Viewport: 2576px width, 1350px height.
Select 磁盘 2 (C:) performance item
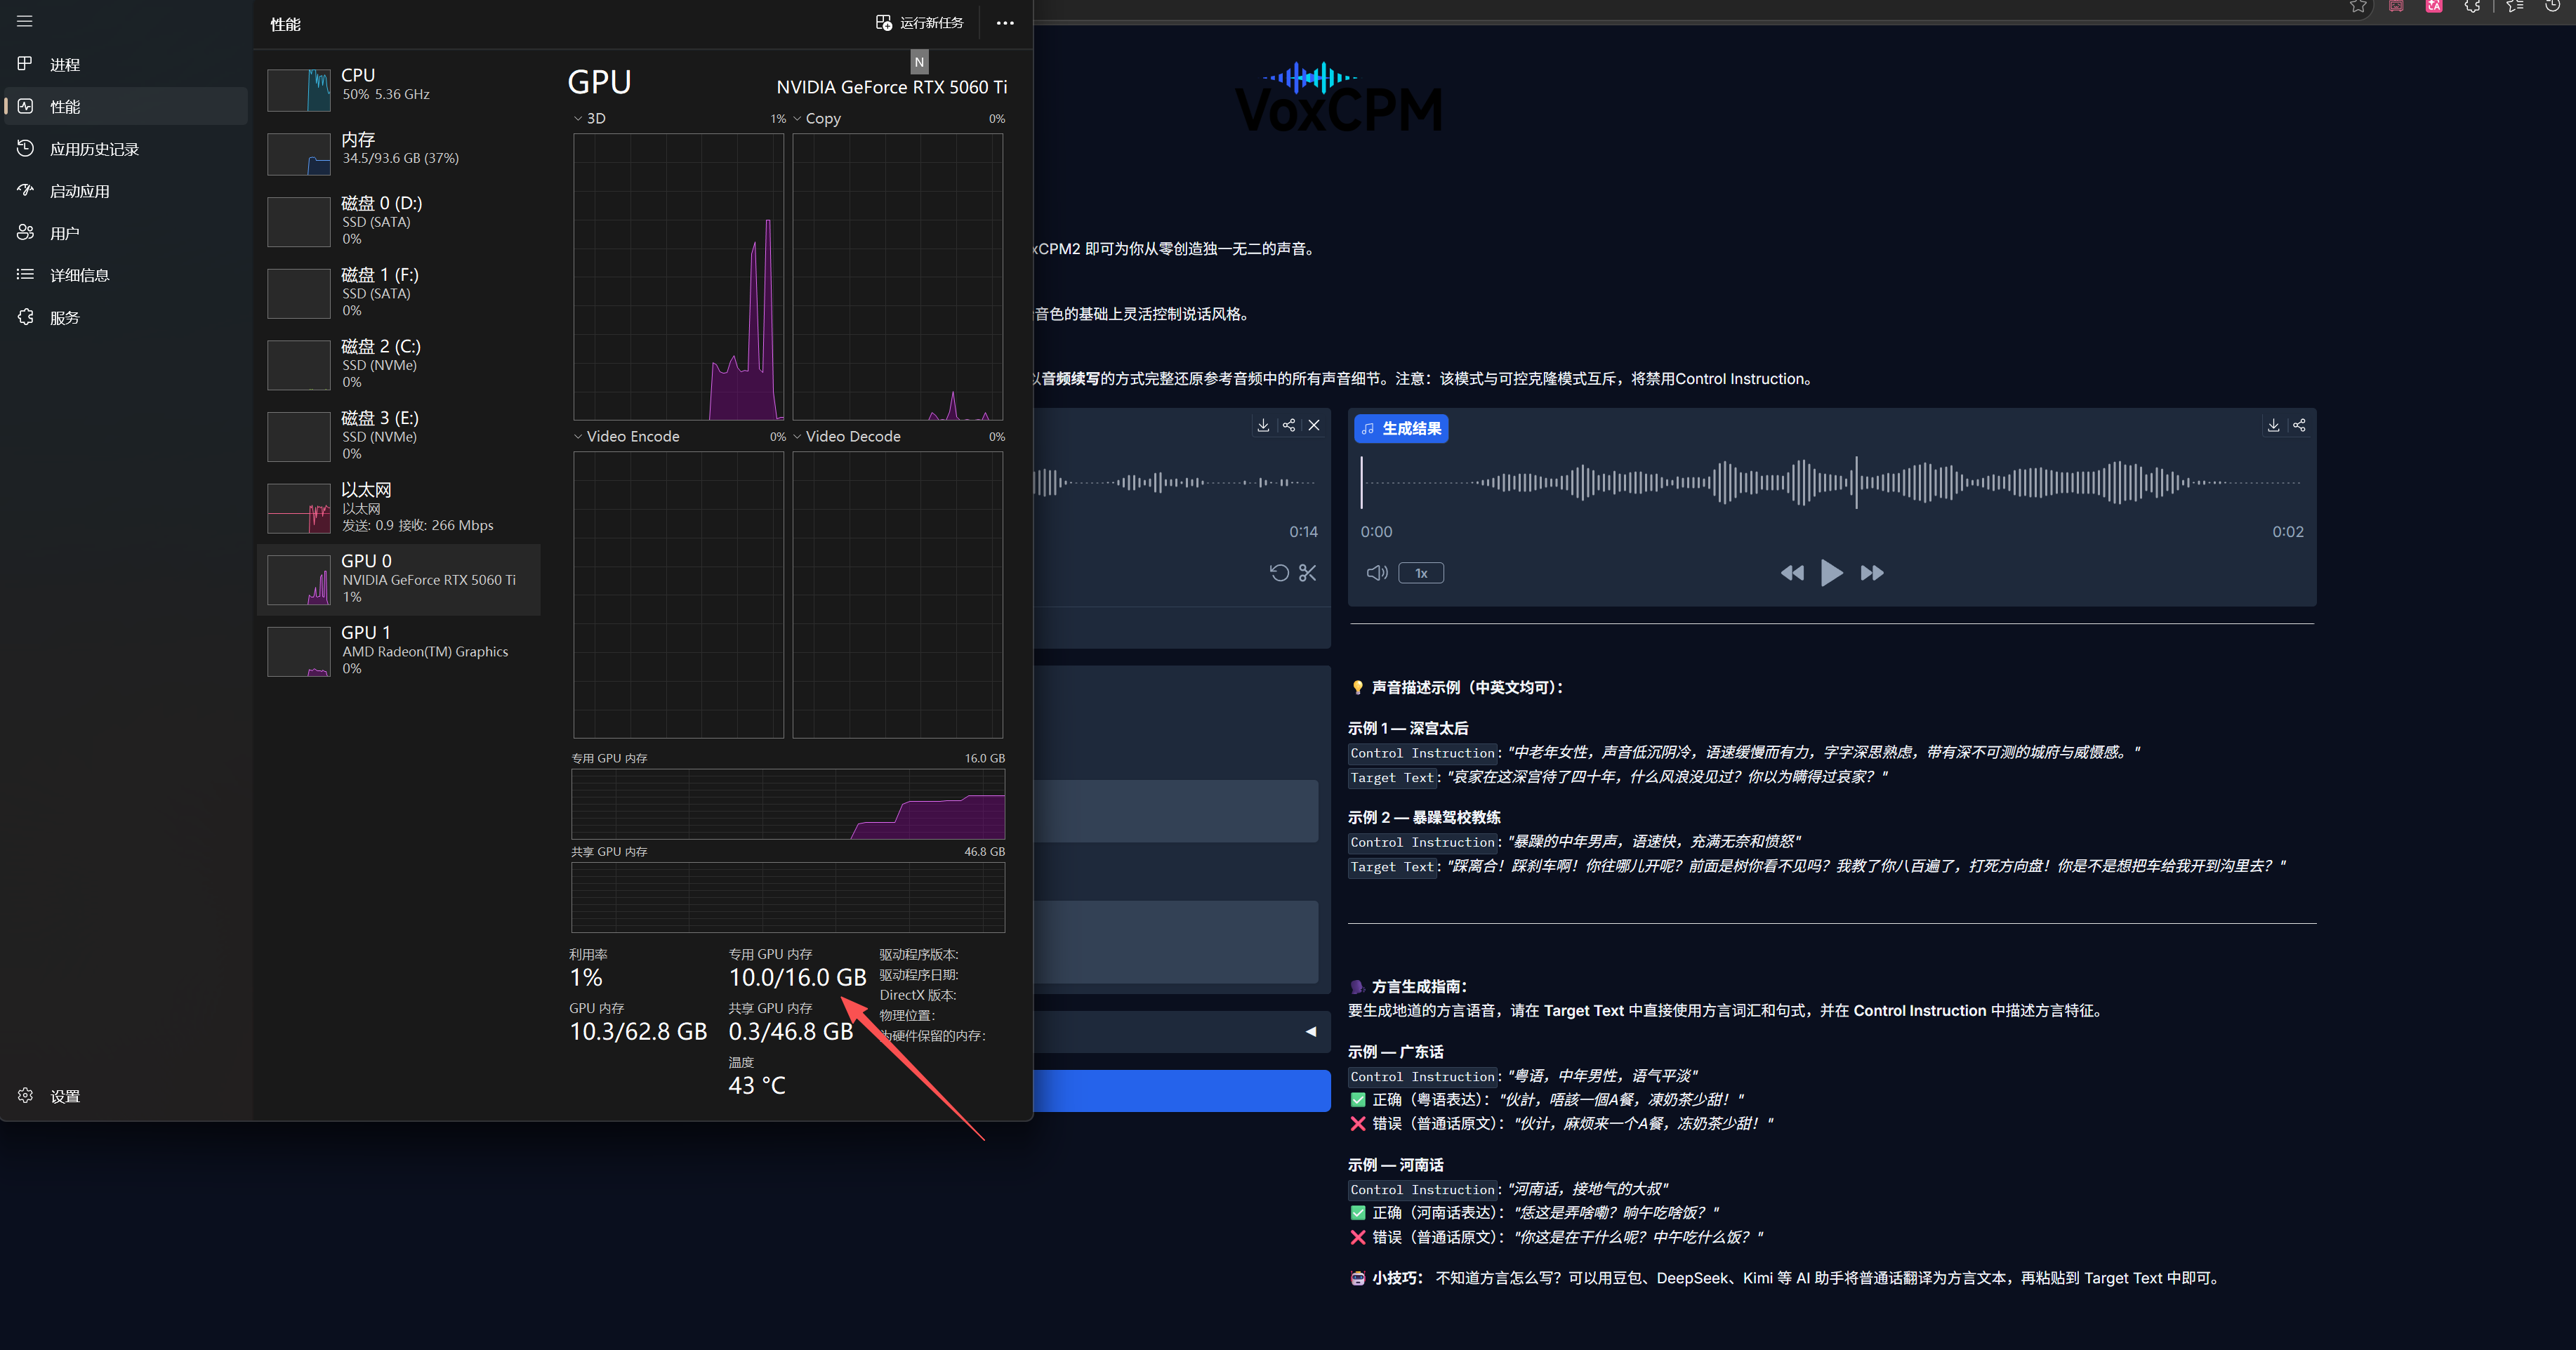pos(399,364)
